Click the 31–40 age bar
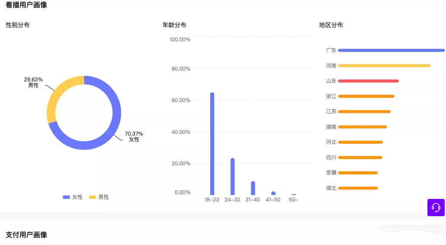This screenshot has height=245, width=446. (253, 188)
